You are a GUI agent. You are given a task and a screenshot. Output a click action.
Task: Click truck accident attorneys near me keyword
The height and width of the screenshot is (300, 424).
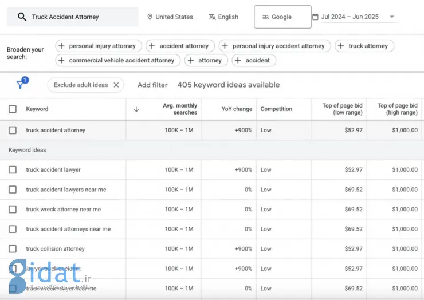68,229
